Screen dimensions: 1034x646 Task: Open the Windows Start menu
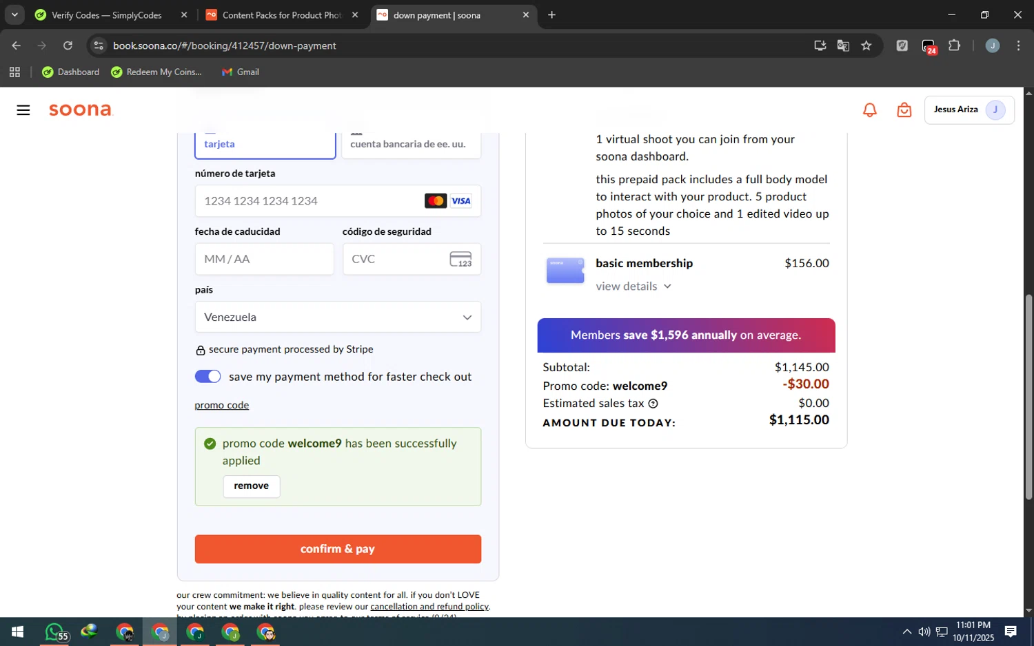18,632
